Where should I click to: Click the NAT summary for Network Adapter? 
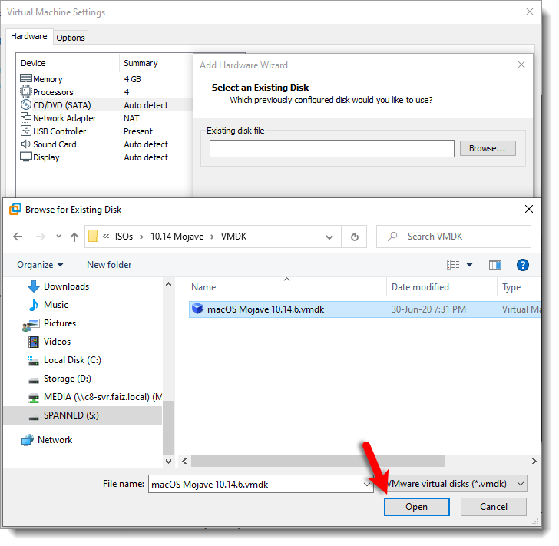(131, 118)
